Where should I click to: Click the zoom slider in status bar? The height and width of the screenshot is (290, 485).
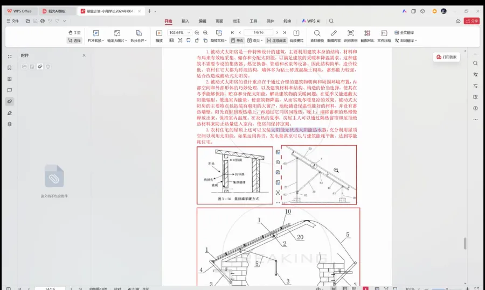[x=447, y=288]
